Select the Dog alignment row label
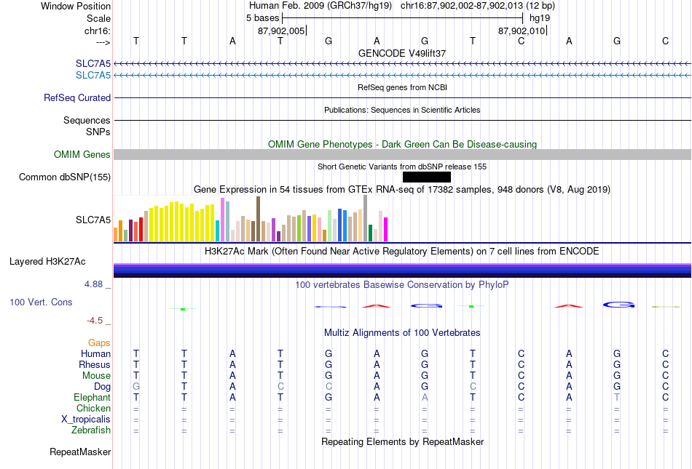This screenshot has height=469, width=692. pyautogui.click(x=103, y=387)
